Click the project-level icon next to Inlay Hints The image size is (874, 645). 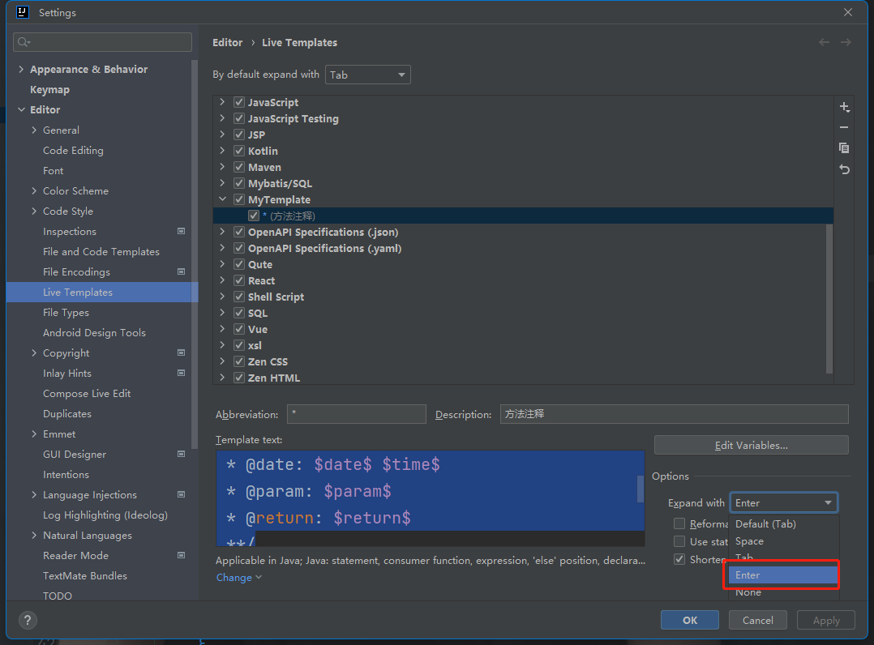[x=181, y=374]
